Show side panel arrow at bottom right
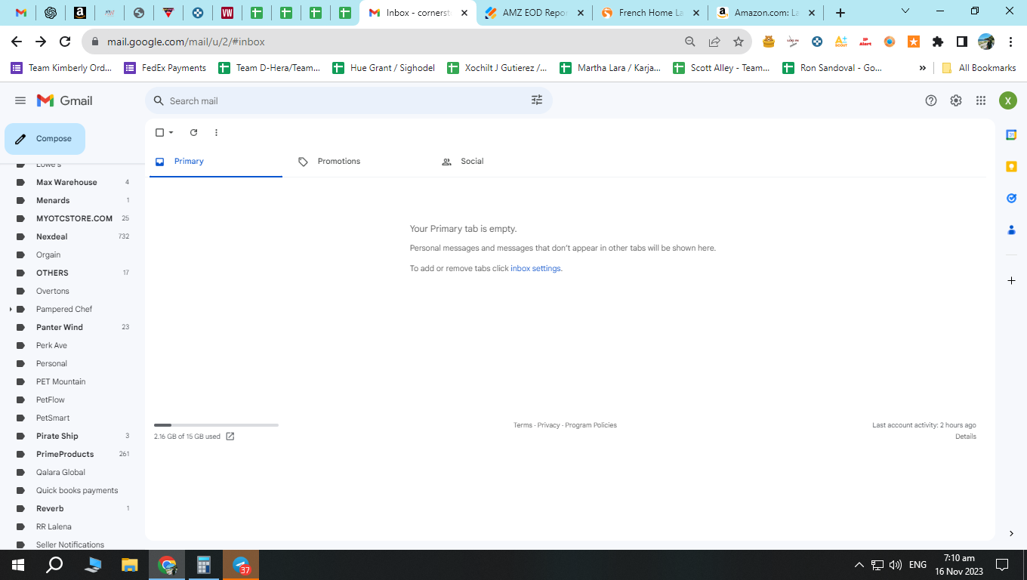 (x=1011, y=533)
